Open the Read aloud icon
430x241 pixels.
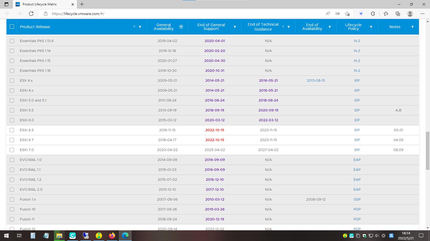[328, 14]
